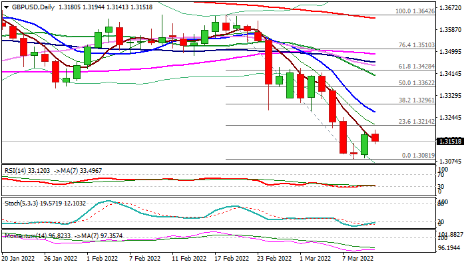Viewport: 466px width, 266px height.
Task: Click the Fibonacci label 100.0 1.36426
Action: 415,11
